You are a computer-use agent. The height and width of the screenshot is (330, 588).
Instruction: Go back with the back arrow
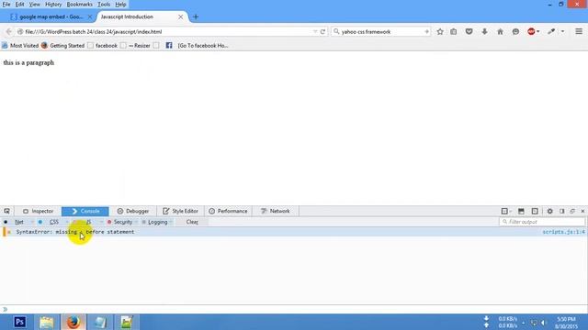pyautogui.click(x=9, y=32)
